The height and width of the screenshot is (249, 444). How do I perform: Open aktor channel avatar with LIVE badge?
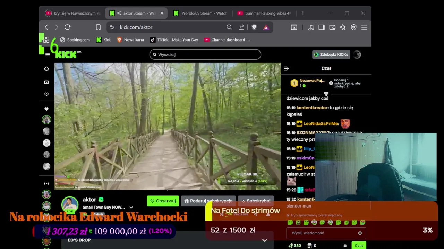70,204
